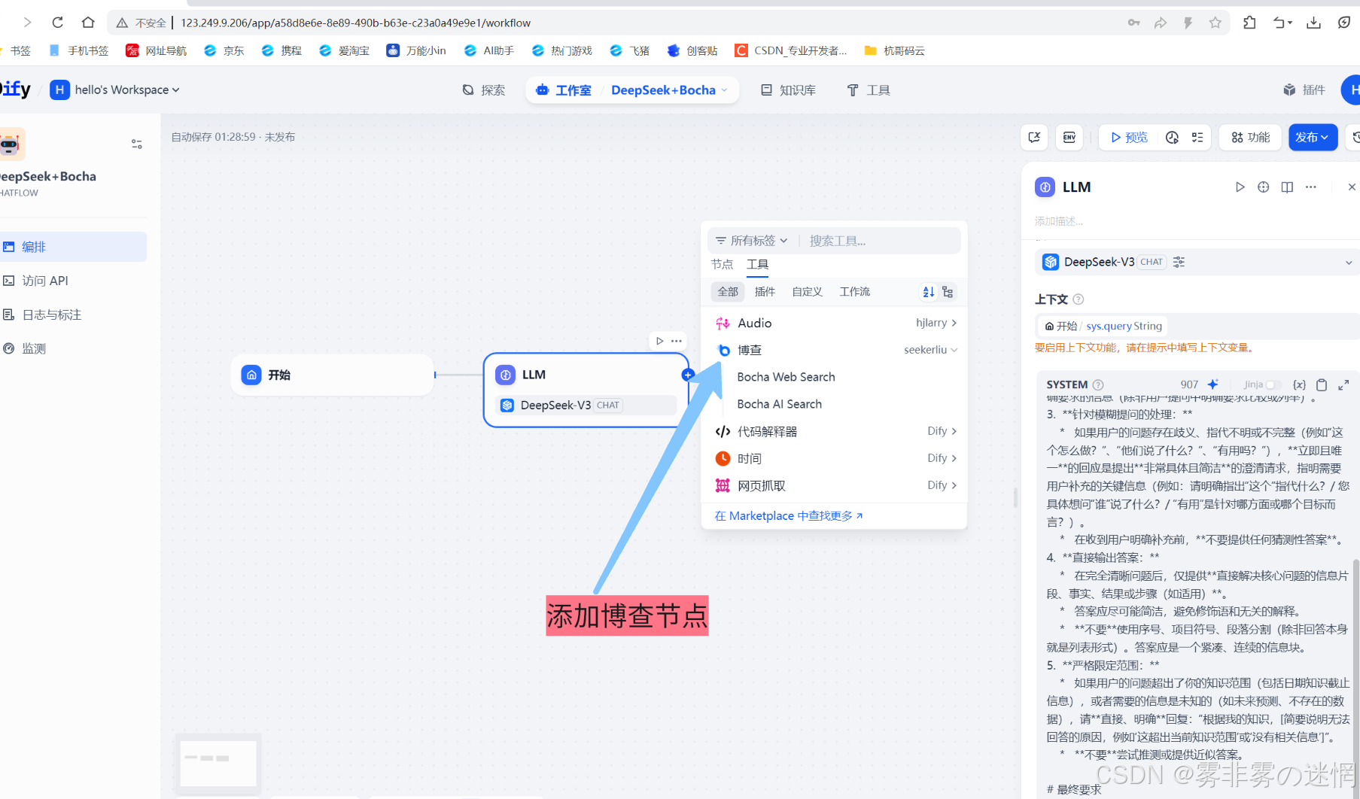This screenshot has width=1360, height=799.
Task: Open the 插件 plugins button
Action: tap(1304, 90)
